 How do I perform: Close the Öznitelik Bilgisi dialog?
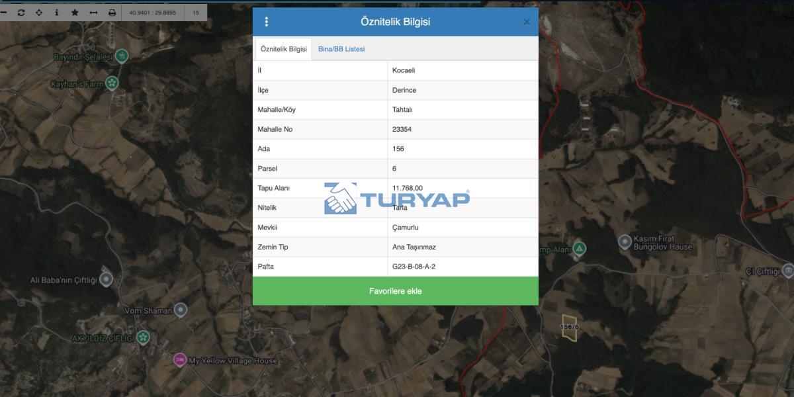(x=527, y=22)
